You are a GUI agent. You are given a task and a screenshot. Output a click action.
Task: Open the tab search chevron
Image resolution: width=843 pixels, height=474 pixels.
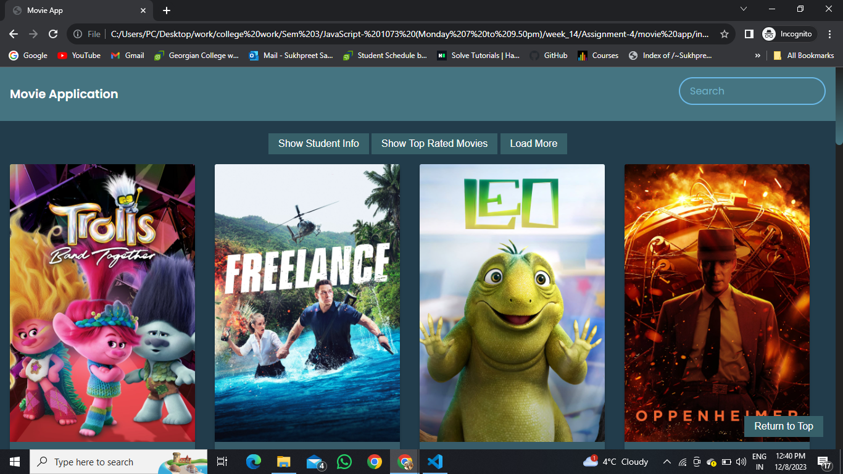coord(744,9)
